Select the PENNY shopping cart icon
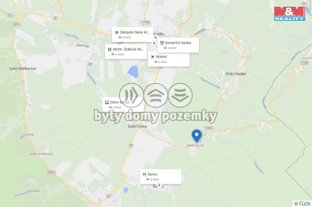The height and width of the screenshot is (207, 312). (x=153, y=57)
